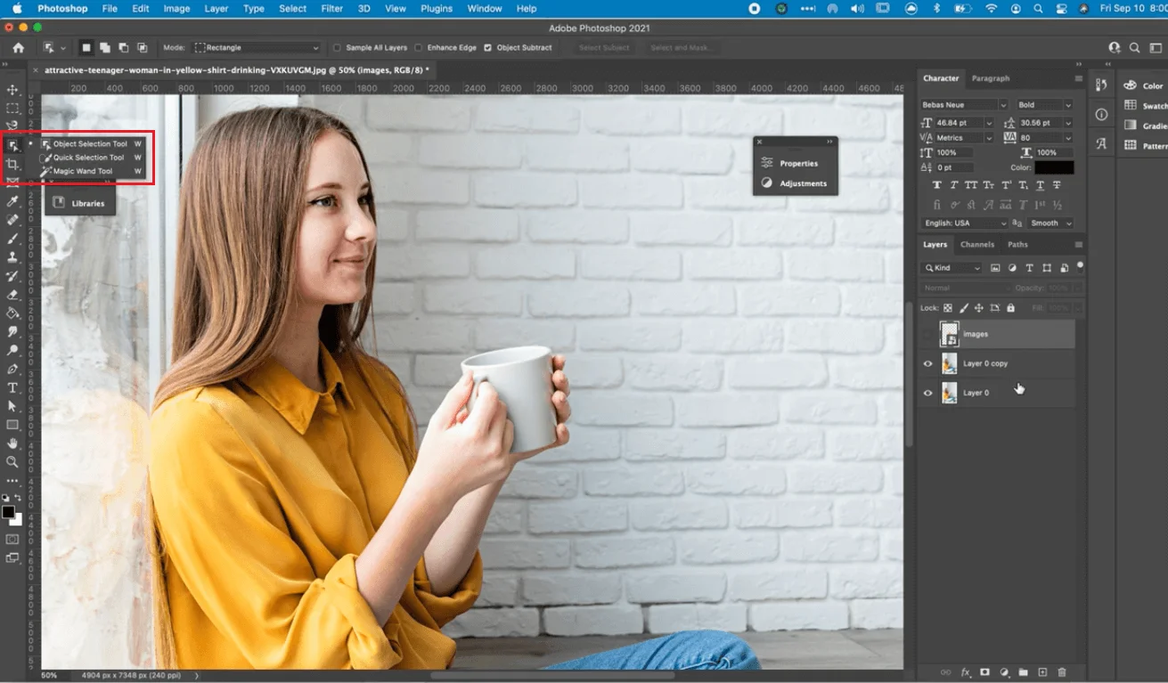Switch to the Paragraph tab
This screenshot has height=683, width=1168.
[991, 78]
